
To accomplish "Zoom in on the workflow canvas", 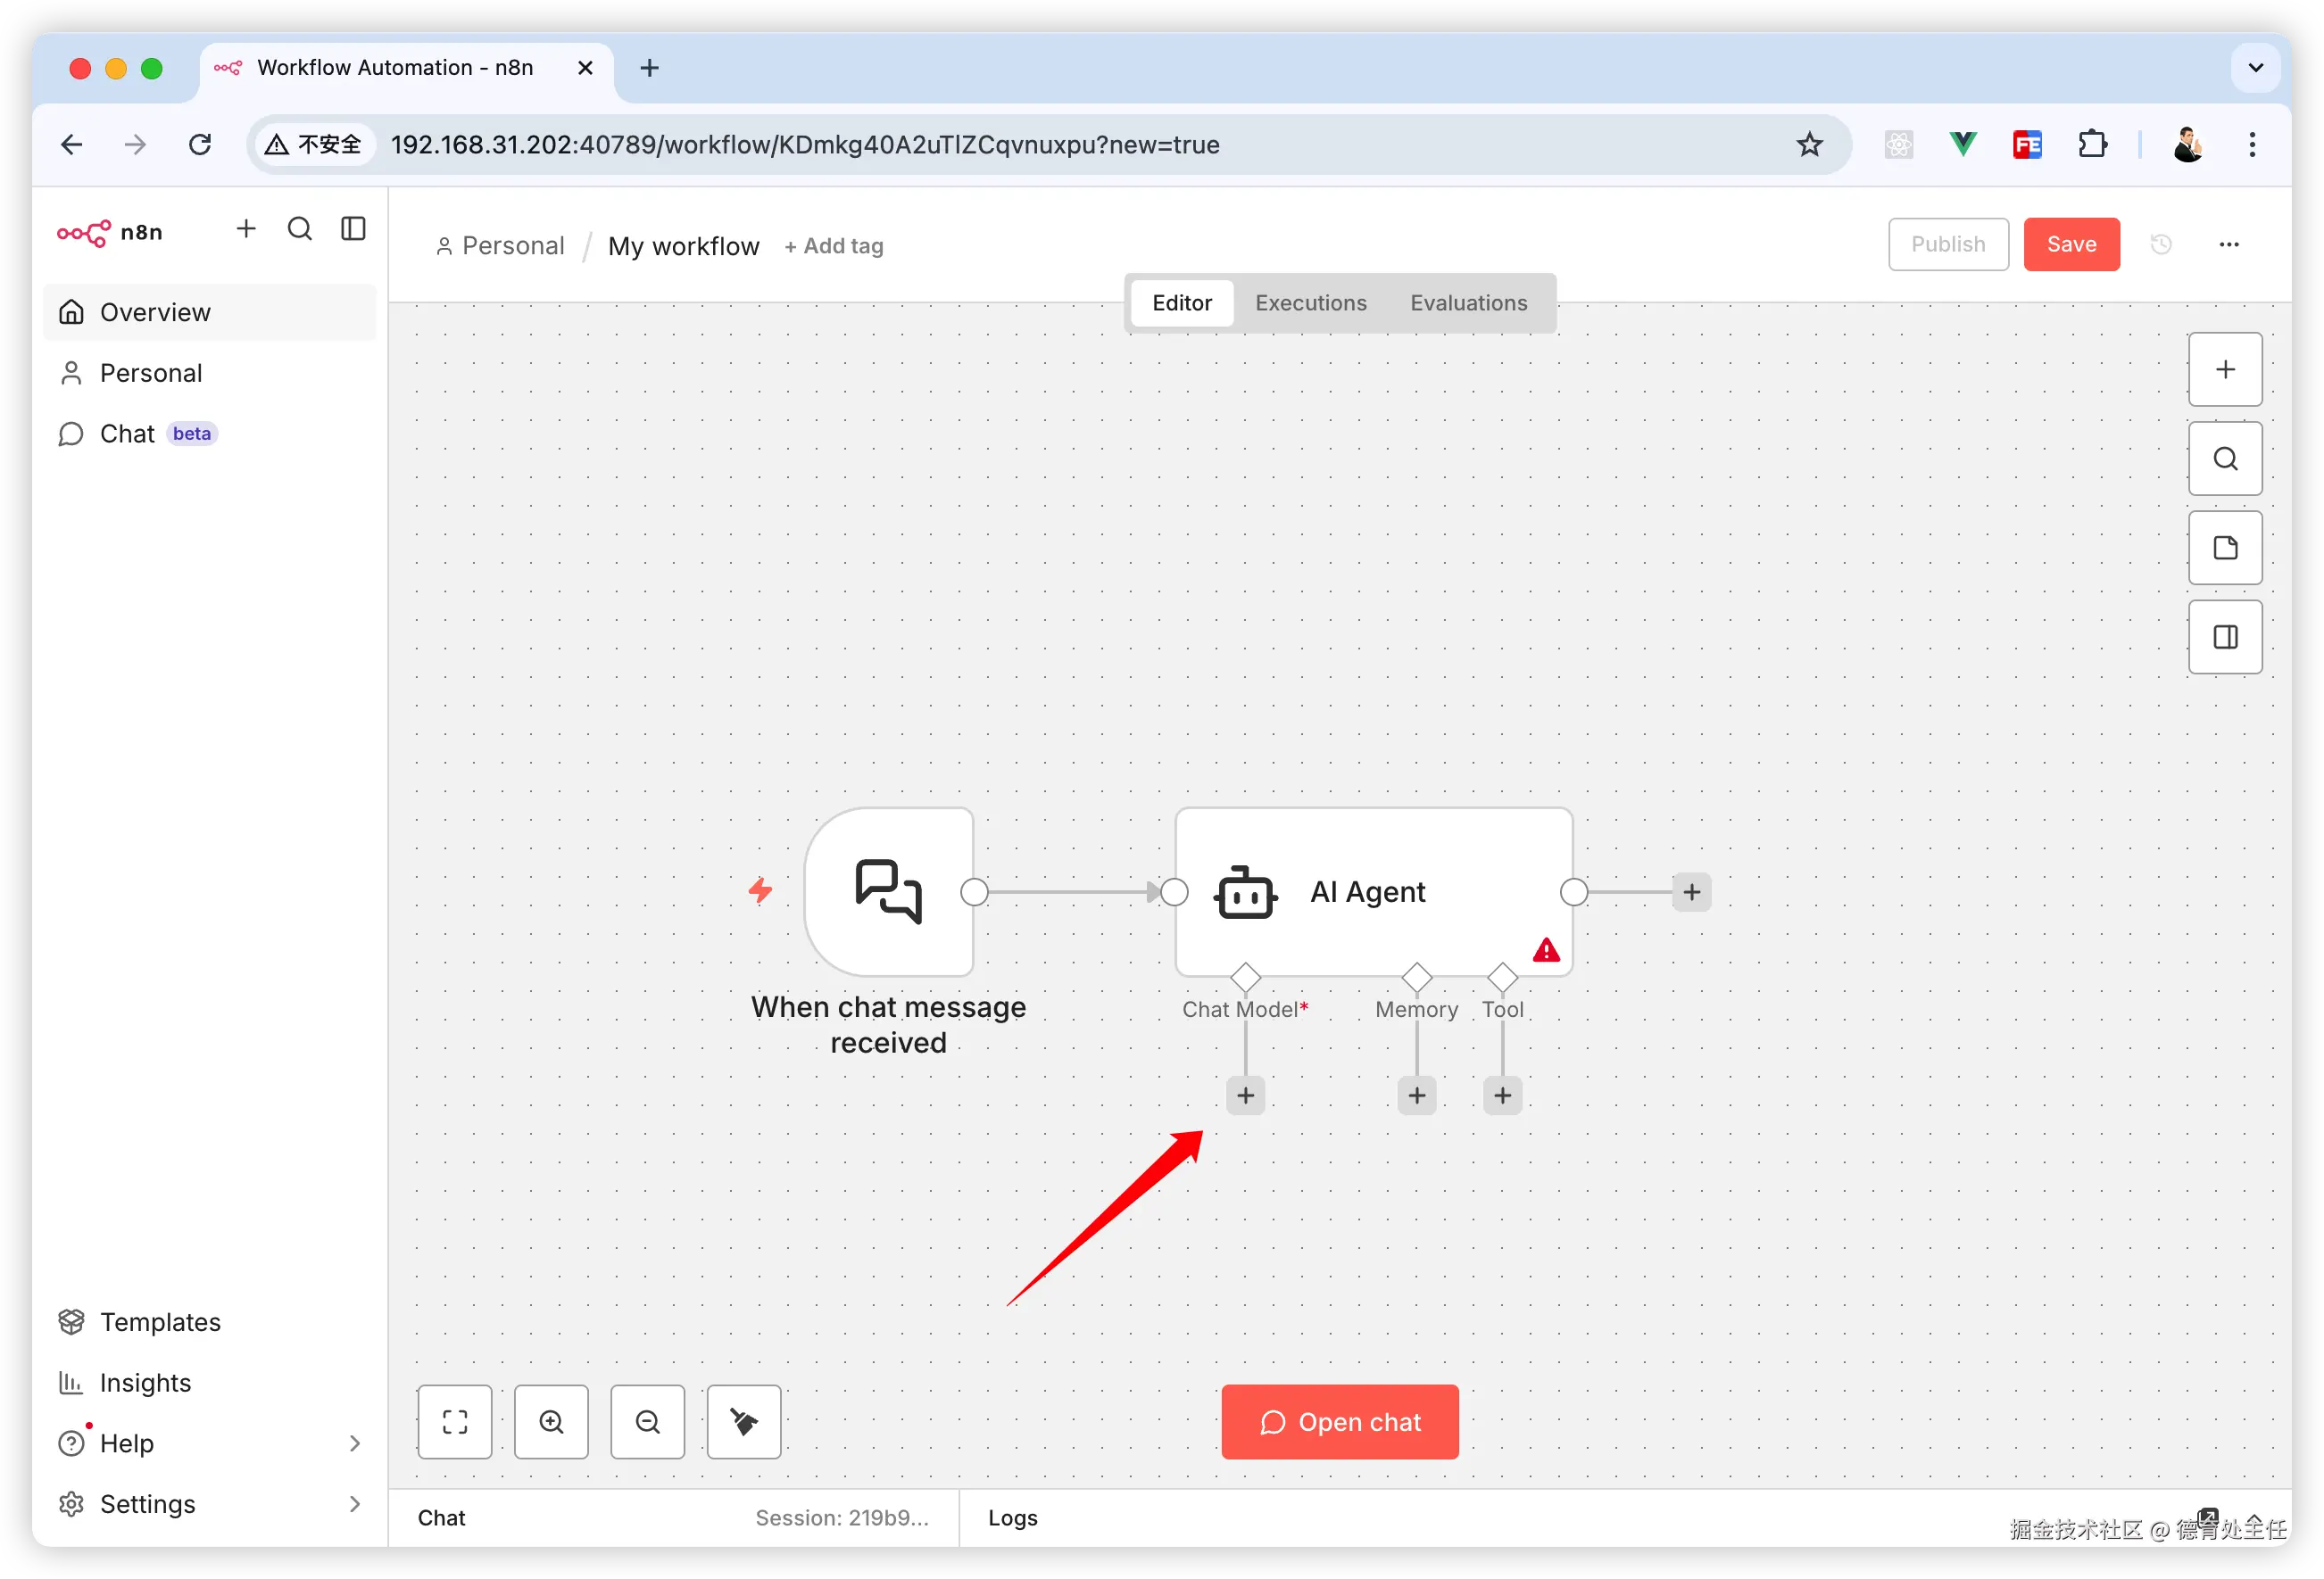I will (551, 1421).
